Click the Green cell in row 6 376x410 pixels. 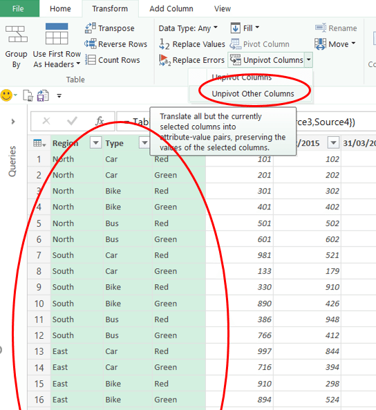[x=179, y=239]
